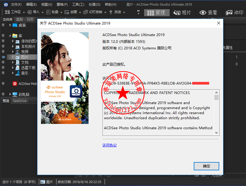This screenshot has height=186, width=246.
Task: Open the Tools (工具) menu
Action: tap(78, 4)
